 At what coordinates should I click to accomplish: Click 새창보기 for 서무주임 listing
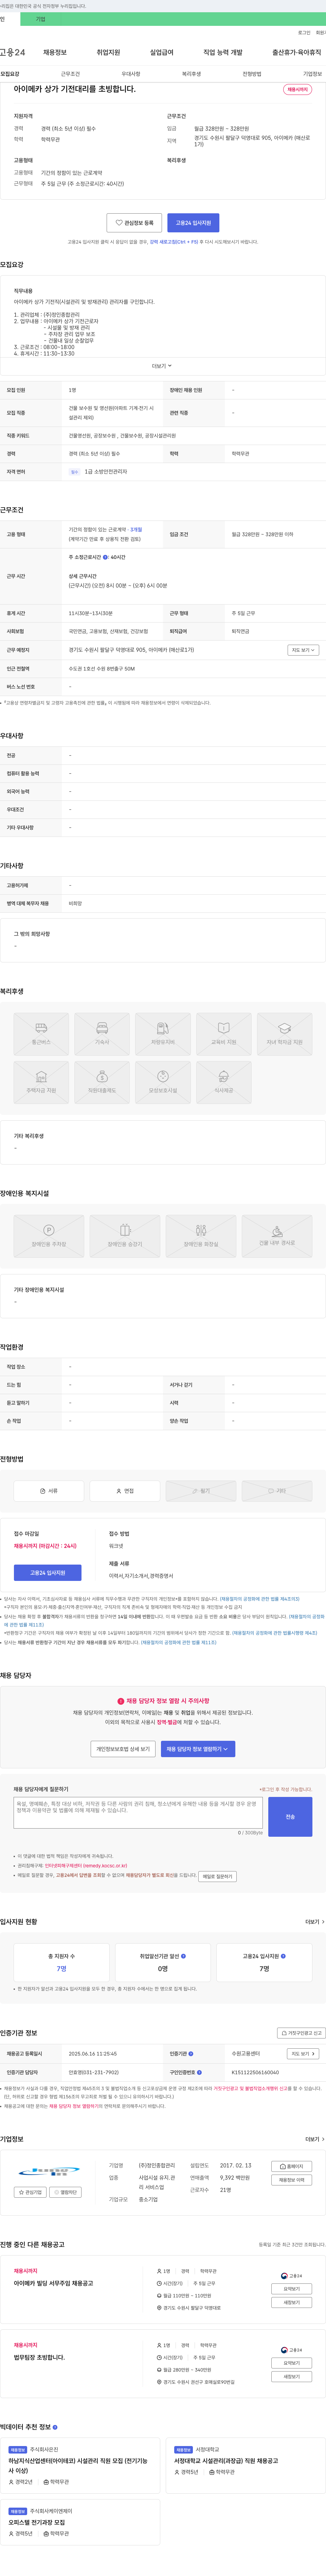[291, 2302]
